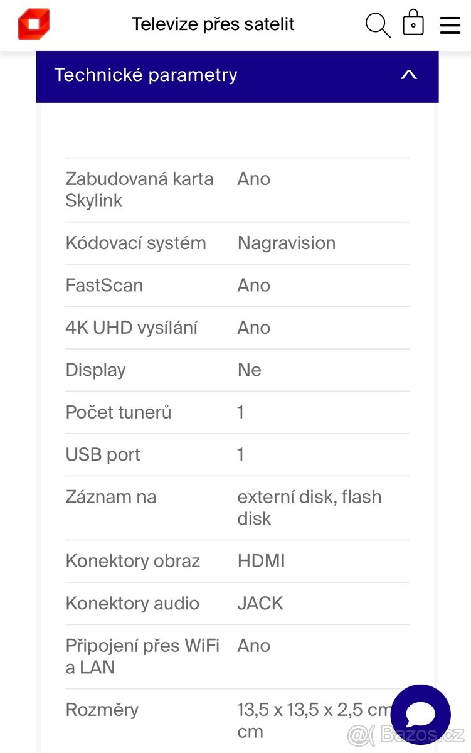Screen dimensions: 471x753
Task: Collapse the Technické parametry section chevron
Action: (x=408, y=75)
